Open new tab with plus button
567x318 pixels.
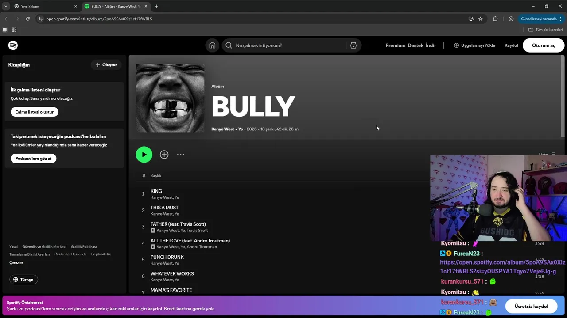click(156, 6)
